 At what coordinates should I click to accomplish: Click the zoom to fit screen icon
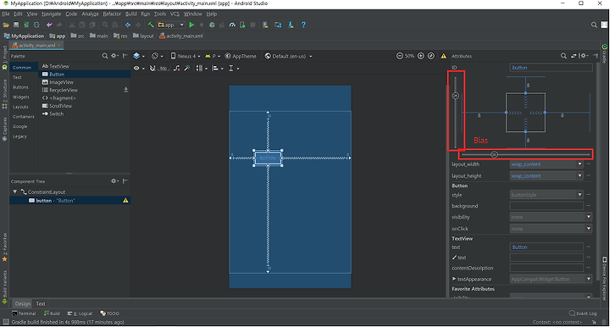coord(431,56)
